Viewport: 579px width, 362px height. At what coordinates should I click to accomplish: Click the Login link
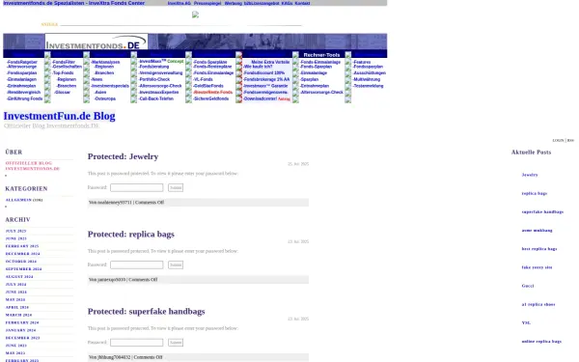(x=558, y=140)
